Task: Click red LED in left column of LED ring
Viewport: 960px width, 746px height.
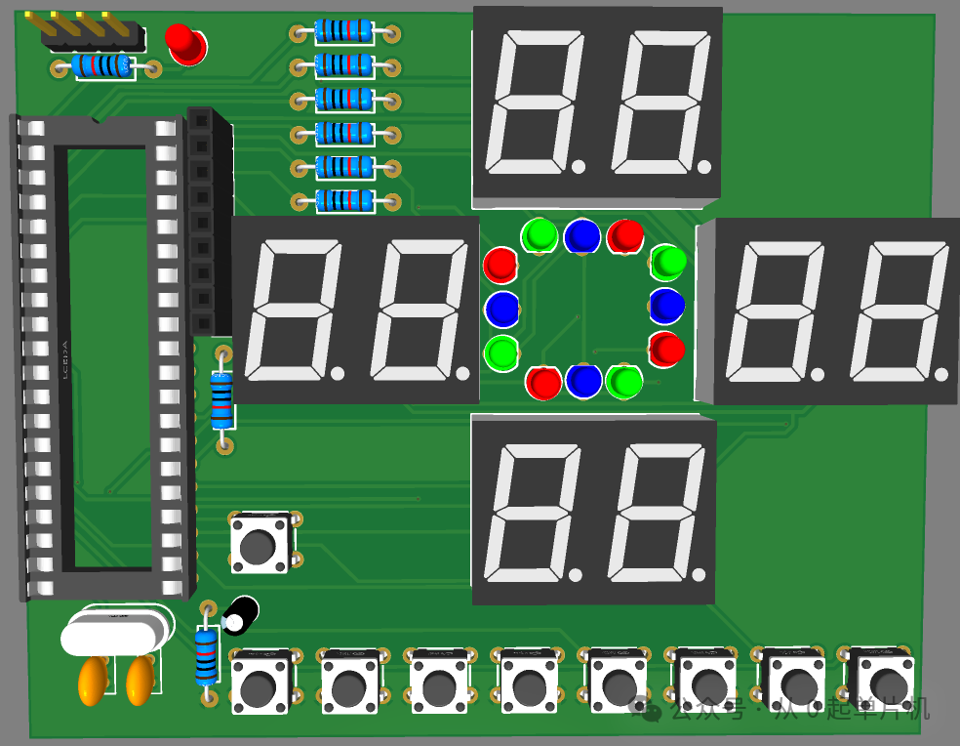Action: pyautogui.click(x=500, y=266)
